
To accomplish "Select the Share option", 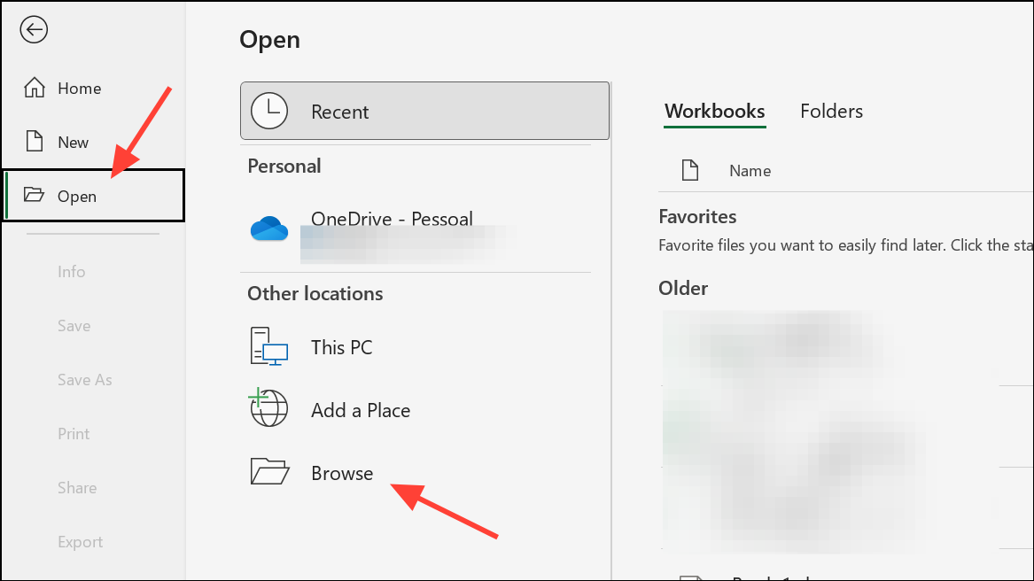I will 76,487.
